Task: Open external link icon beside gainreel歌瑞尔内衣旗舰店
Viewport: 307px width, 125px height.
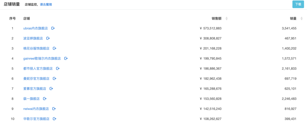Action: pyautogui.click(x=66, y=58)
